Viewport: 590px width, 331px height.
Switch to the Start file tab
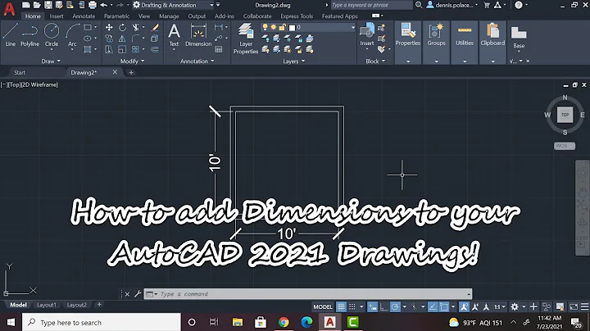pos(20,72)
